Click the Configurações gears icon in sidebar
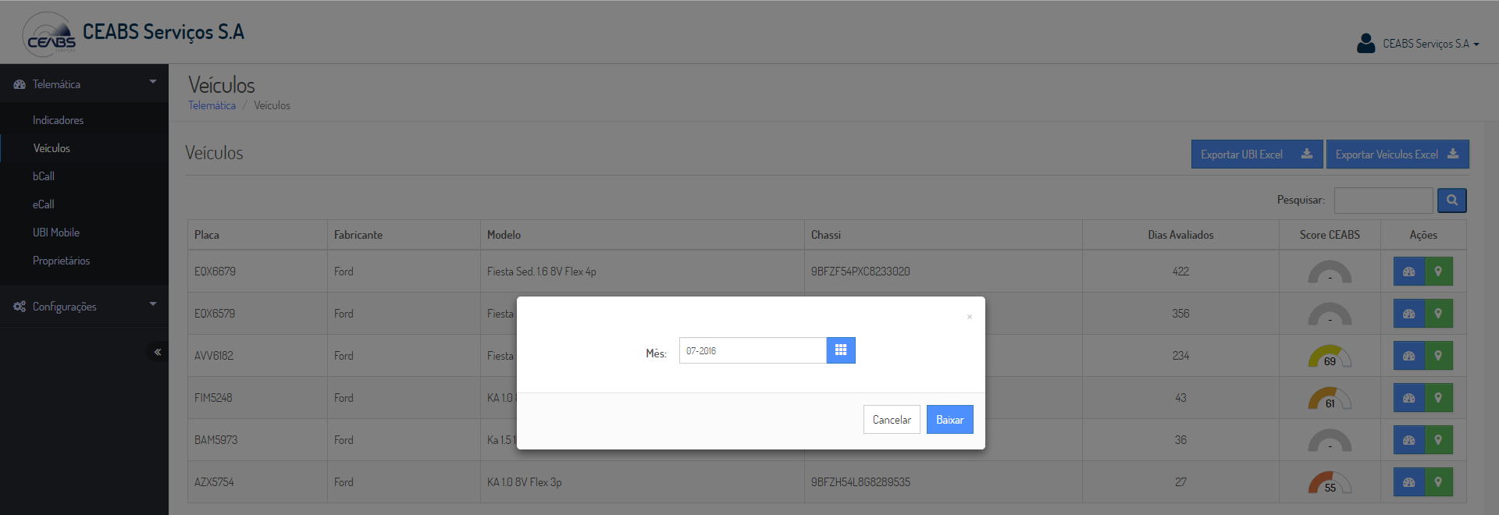Viewport: 1499px width, 515px height. click(20, 307)
